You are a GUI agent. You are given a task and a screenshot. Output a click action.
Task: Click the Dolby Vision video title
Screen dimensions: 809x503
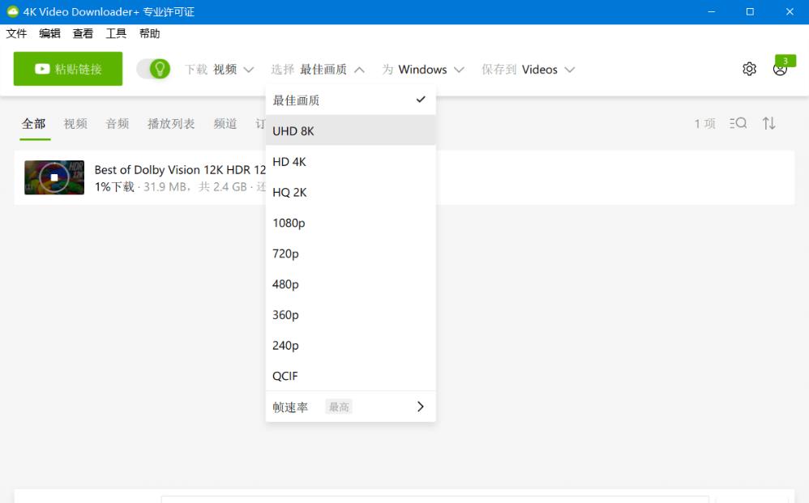click(x=180, y=169)
